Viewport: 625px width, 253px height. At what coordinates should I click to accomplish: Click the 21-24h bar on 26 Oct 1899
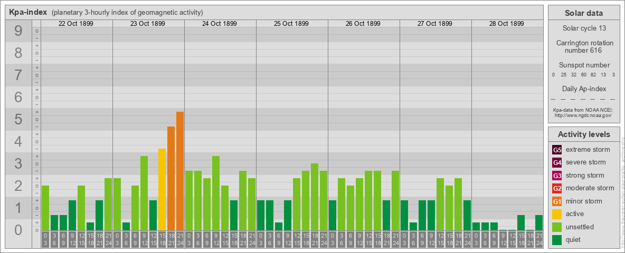395,200
